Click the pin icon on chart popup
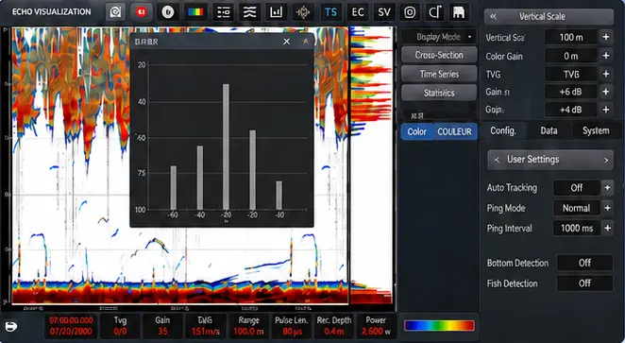The width and height of the screenshot is (625, 343). pos(306,42)
